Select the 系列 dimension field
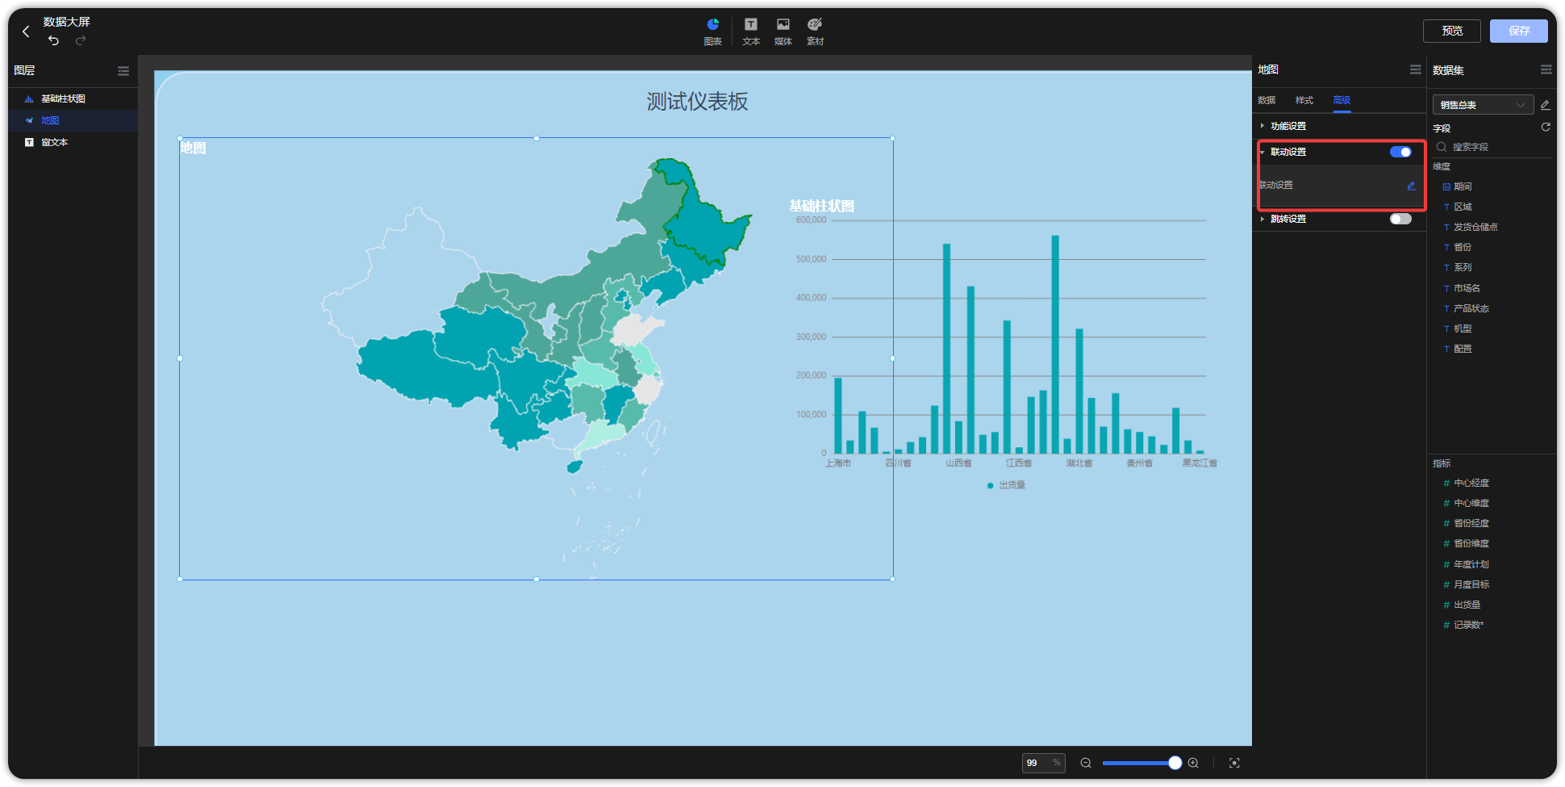 (x=1463, y=268)
